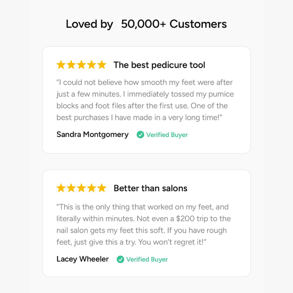Click the first star in Sandra's review
Viewport: 293px width, 293px height.
(61, 65)
